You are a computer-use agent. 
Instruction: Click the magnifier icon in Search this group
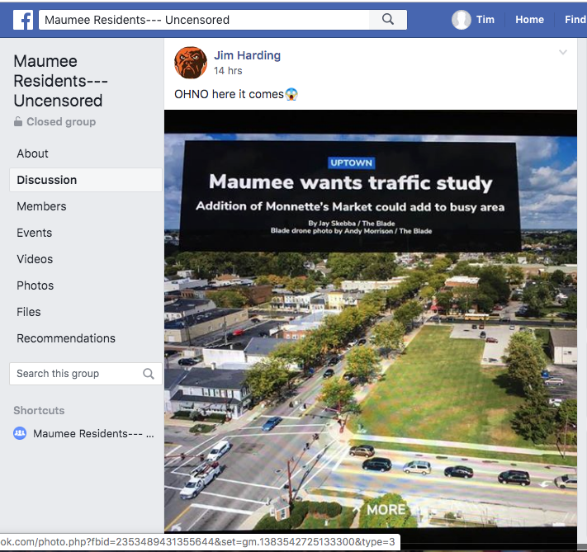coord(149,374)
